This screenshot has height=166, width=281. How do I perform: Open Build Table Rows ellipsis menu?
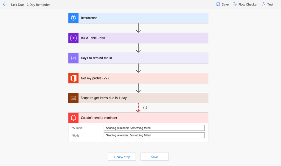click(x=203, y=38)
